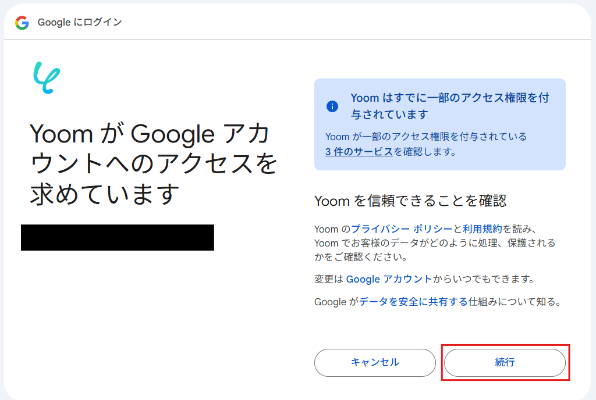Follow the Google アカウント link
596x400 pixels.
[x=389, y=279]
